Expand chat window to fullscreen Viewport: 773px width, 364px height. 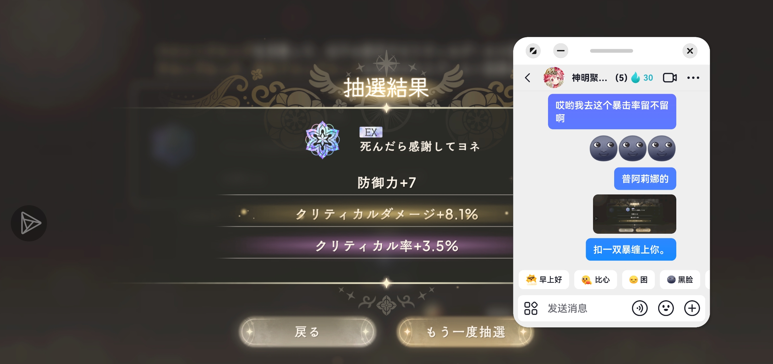click(x=533, y=51)
